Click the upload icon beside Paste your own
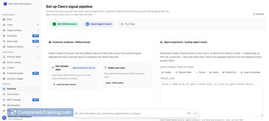This screenshot has width=269, height=121. (105, 68)
